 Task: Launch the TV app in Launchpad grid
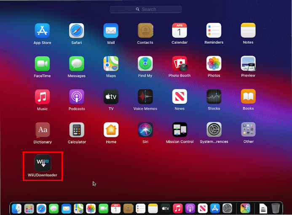pyautogui.click(x=111, y=97)
